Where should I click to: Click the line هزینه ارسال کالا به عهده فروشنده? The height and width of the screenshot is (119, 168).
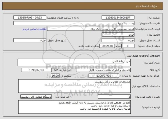pyautogui.click(x=105, y=109)
